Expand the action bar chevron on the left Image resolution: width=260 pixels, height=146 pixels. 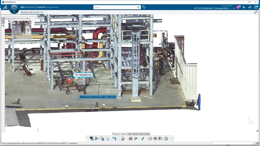[x=87, y=137]
